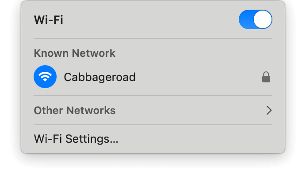Expand Other Networks using the chevron arrow
The image size is (306, 178).
click(269, 110)
